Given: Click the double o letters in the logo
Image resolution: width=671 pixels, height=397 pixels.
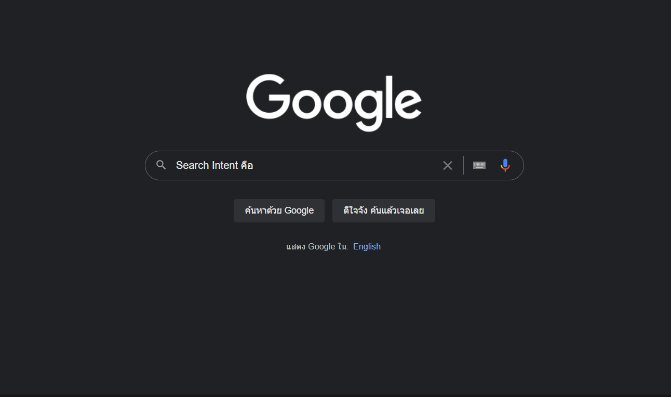Looking at the screenshot, I should [321, 103].
